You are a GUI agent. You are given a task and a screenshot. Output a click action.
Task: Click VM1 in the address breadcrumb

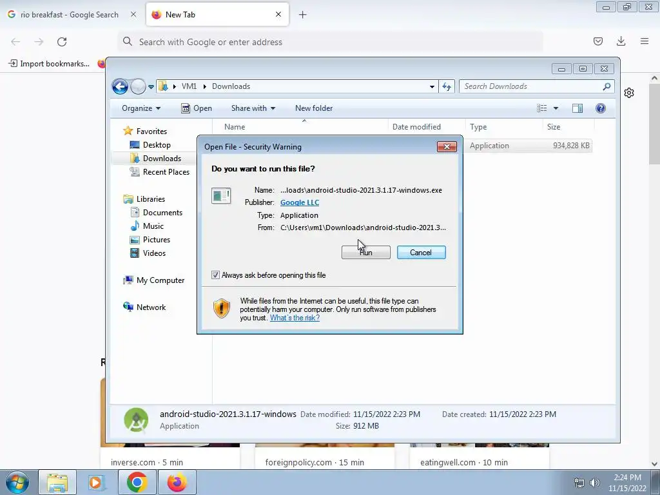point(189,86)
